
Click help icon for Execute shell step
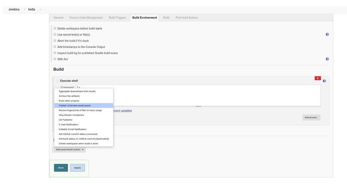[x=324, y=81]
